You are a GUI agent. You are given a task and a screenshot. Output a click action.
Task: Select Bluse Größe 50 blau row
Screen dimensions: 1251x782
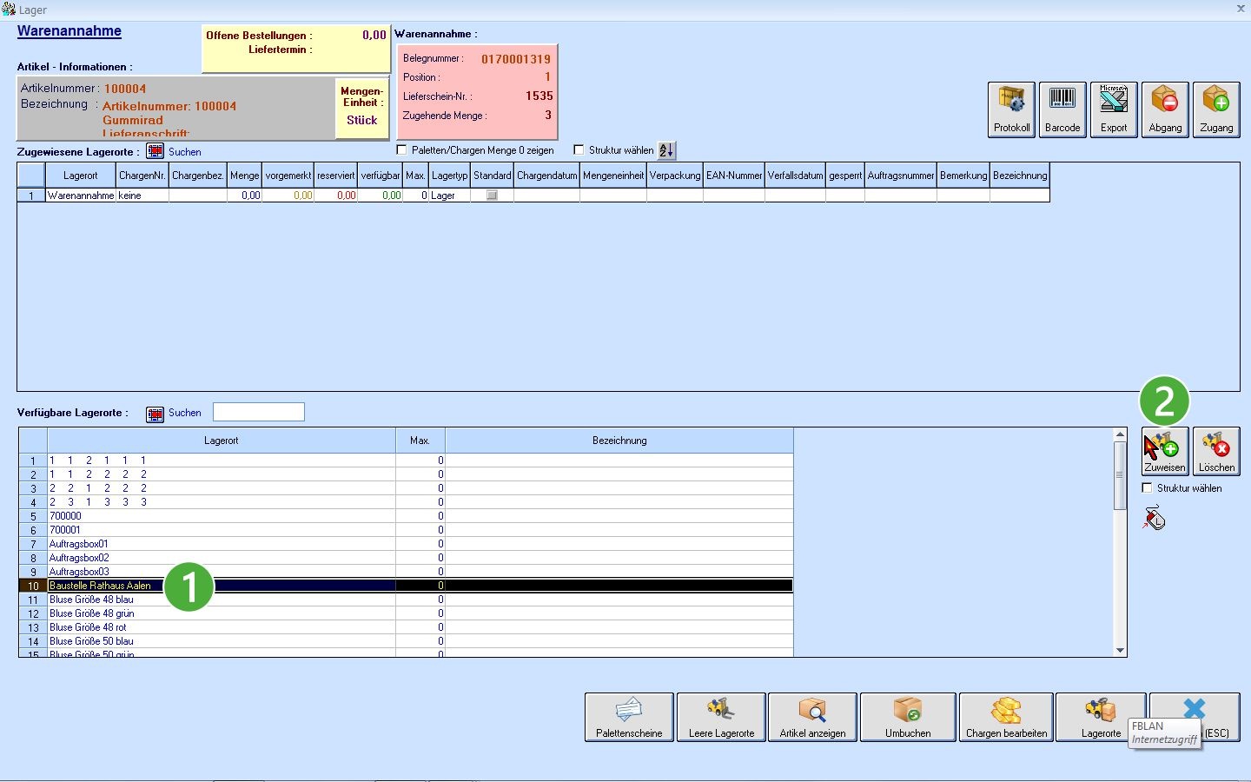tap(406, 641)
